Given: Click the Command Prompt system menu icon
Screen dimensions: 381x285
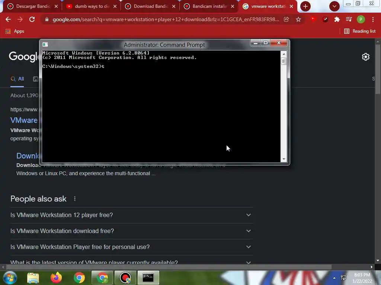Looking at the screenshot, I should click(x=45, y=45).
